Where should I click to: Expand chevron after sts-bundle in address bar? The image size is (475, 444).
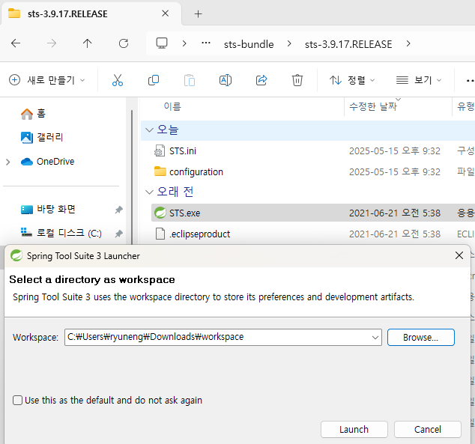coord(289,44)
